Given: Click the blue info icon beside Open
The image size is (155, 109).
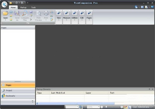Looking at the screenshot, I should pos(11,12).
